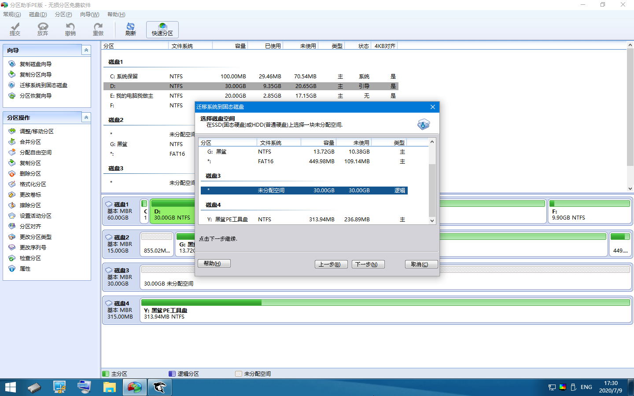
Task: Select 设置活动分区 operation
Action: pyautogui.click(x=35, y=216)
